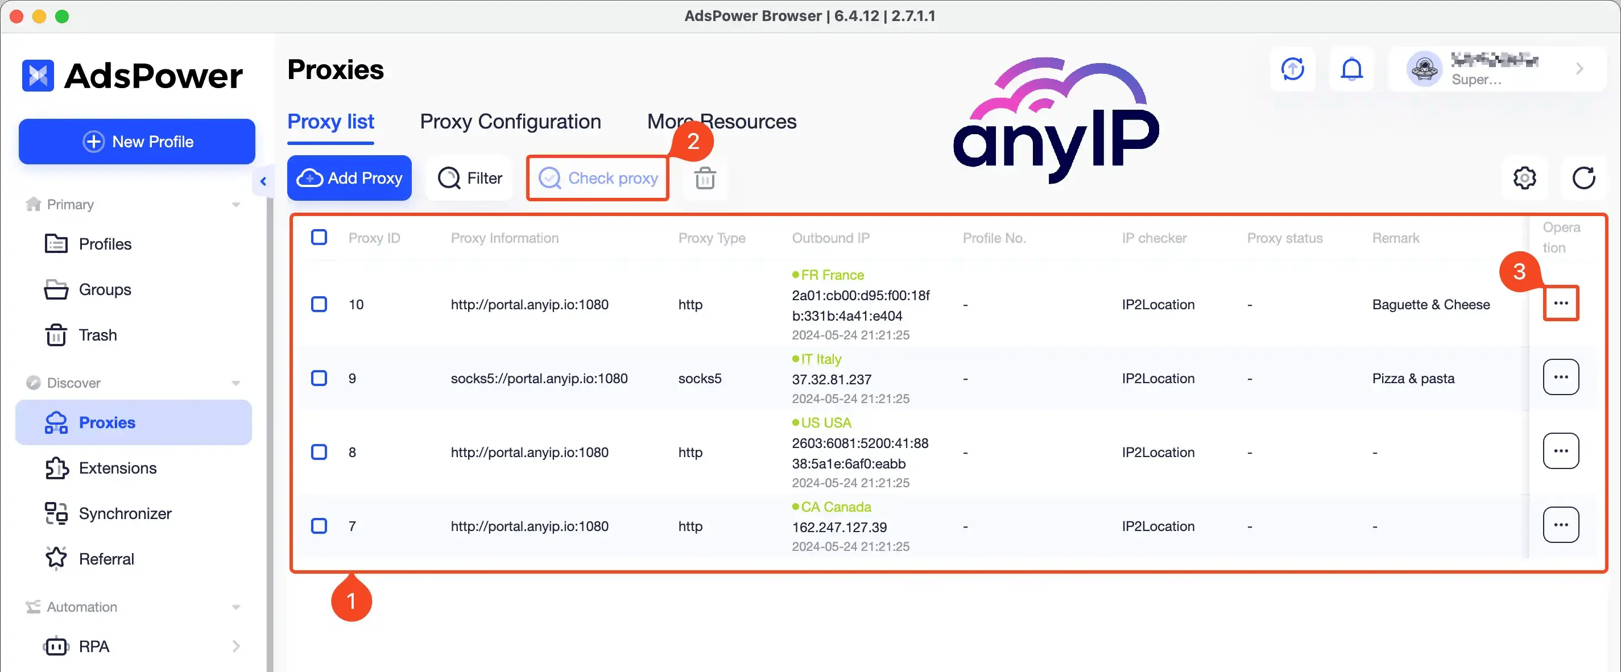Open the Proxies section in sidebar
The width and height of the screenshot is (1621, 672).
point(107,422)
